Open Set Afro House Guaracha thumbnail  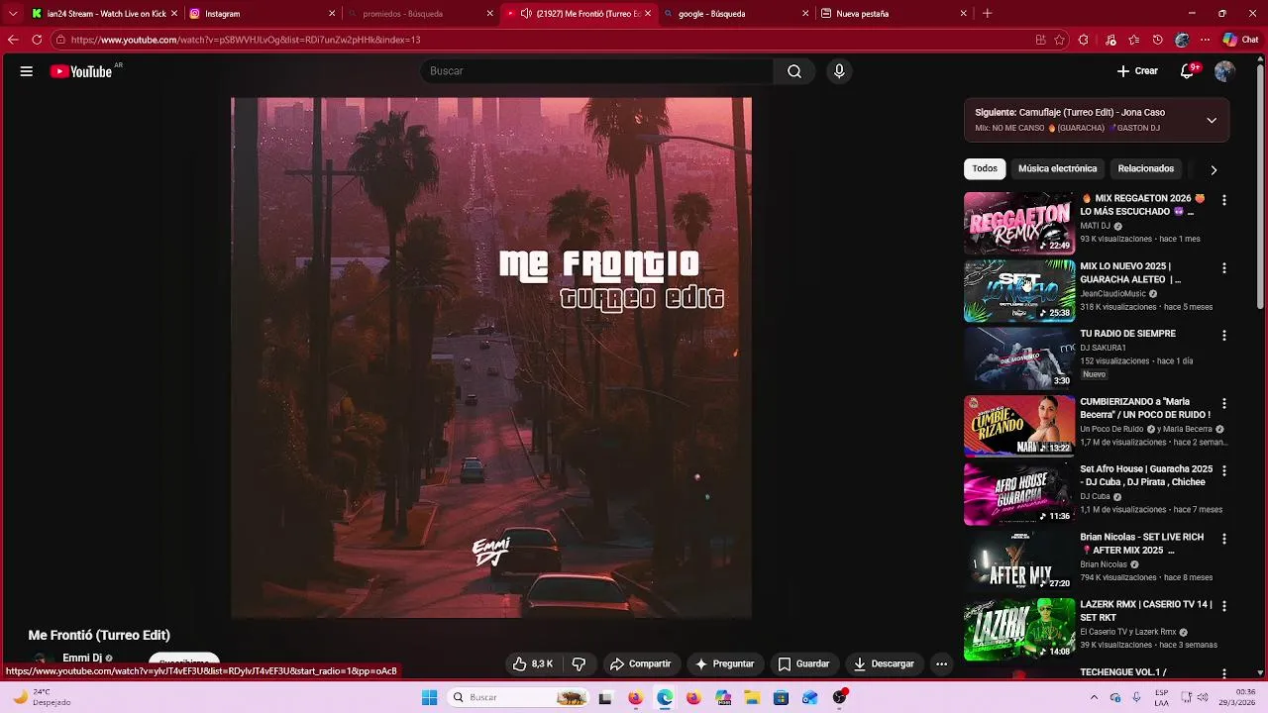tap(1019, 494)
